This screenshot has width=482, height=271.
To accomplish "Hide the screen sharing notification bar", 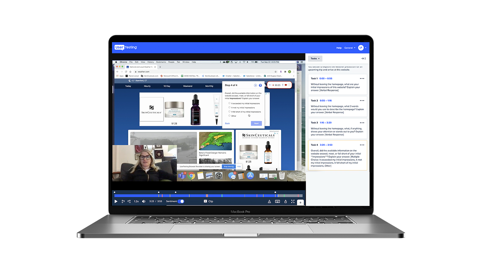I will (x=239, y=167).
